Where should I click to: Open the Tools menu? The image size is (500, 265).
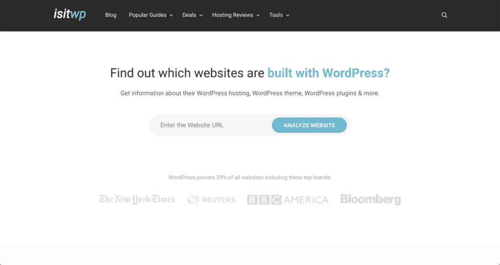[276, 15]
